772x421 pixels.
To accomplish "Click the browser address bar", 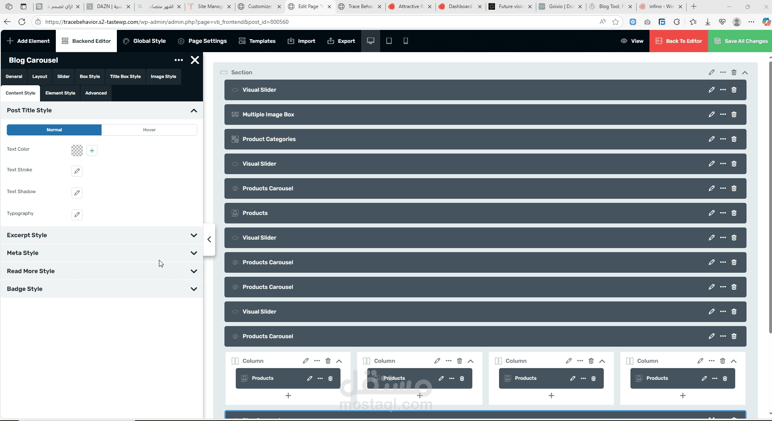I will (315, 22).
